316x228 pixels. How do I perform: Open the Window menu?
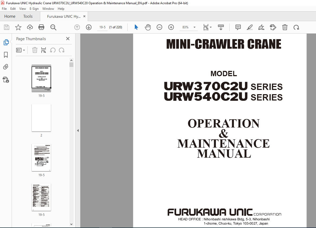coord(48,9)
